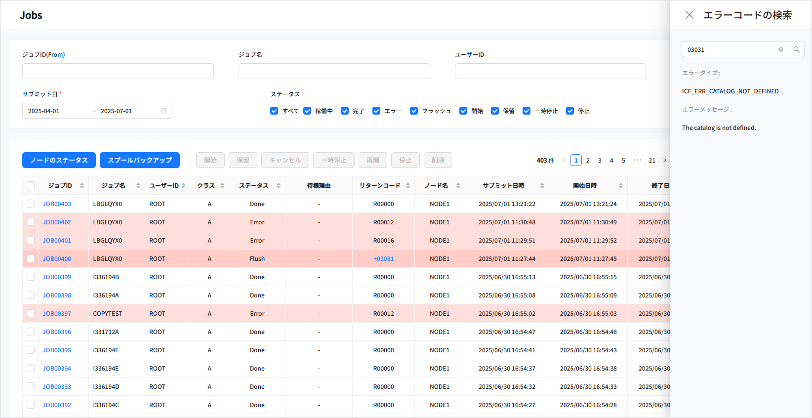Click the 停止 action button
This screenshot has width=812, height=418.
tap(406, 160)
